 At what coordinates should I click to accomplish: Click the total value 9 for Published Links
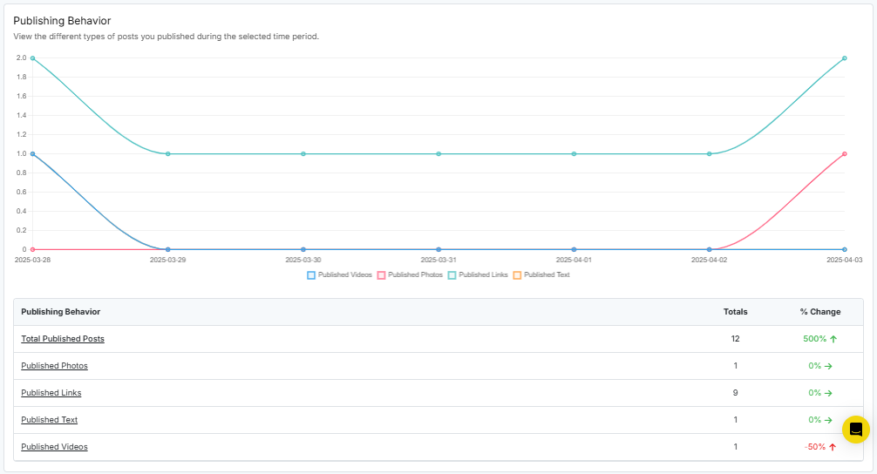point(735,392)
